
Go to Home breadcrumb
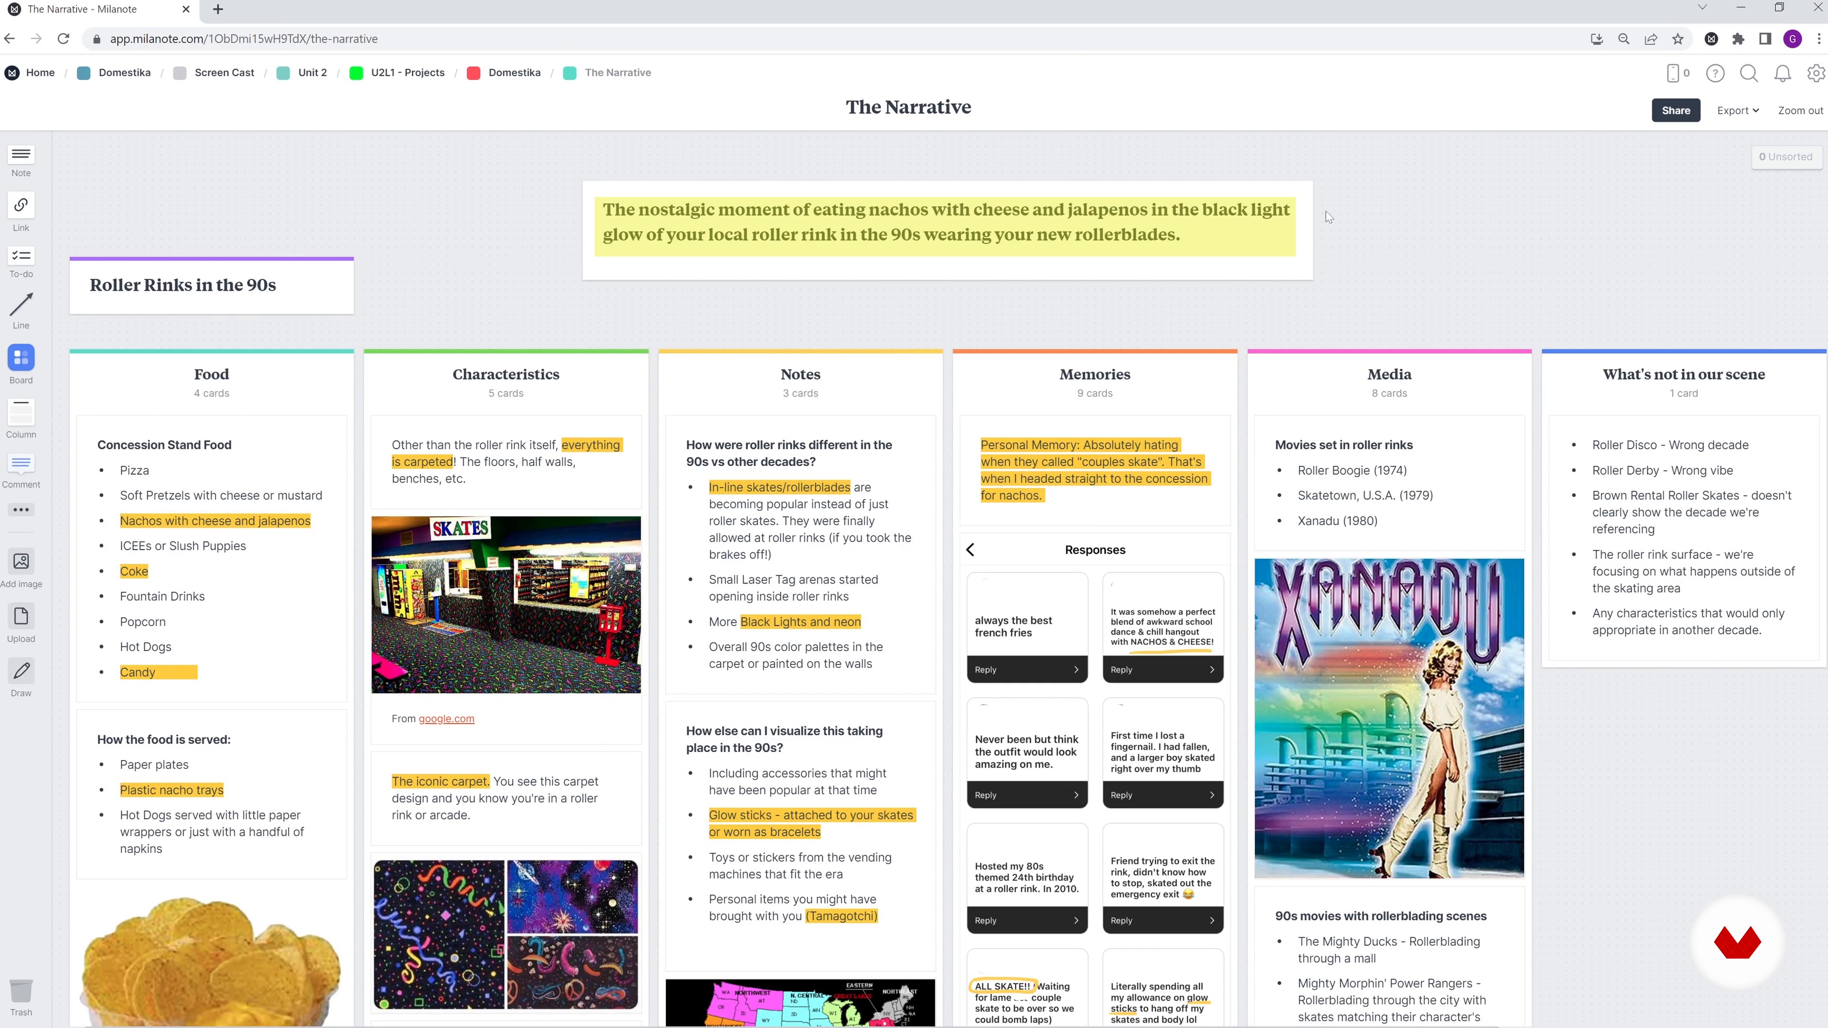coord(40,72)
